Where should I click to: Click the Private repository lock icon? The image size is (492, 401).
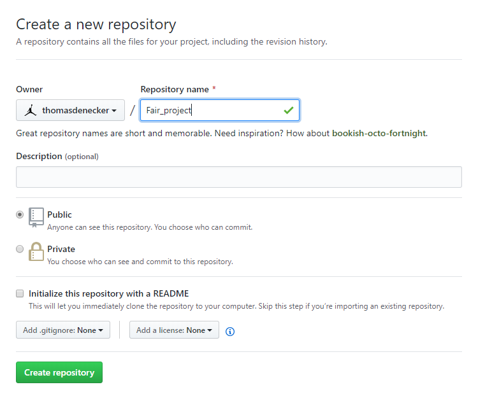tap(36, 251)
